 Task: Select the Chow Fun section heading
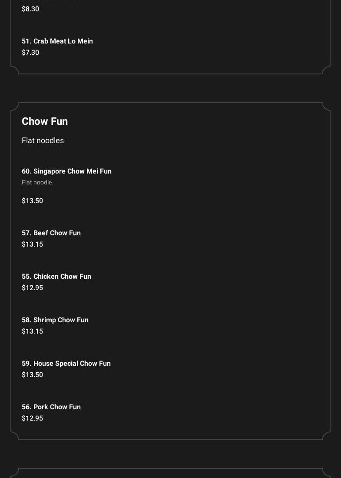click(45, 121)
